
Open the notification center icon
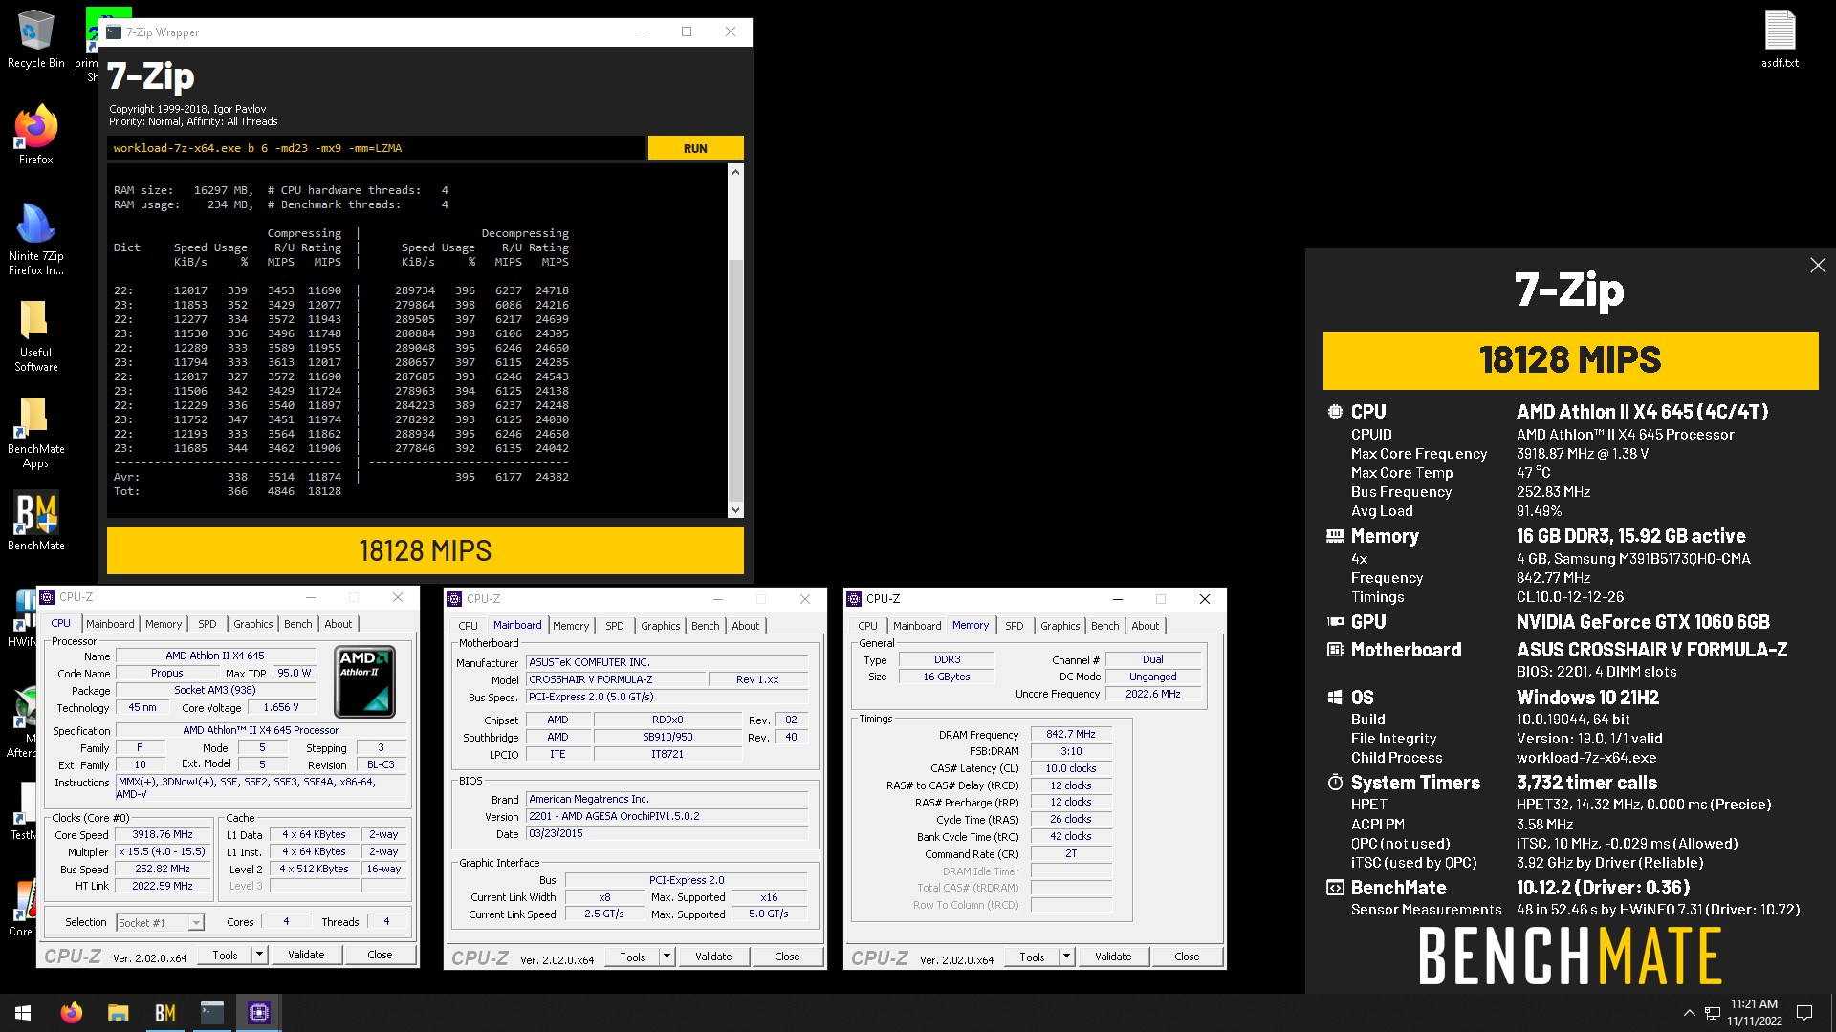(1804, 1013)
